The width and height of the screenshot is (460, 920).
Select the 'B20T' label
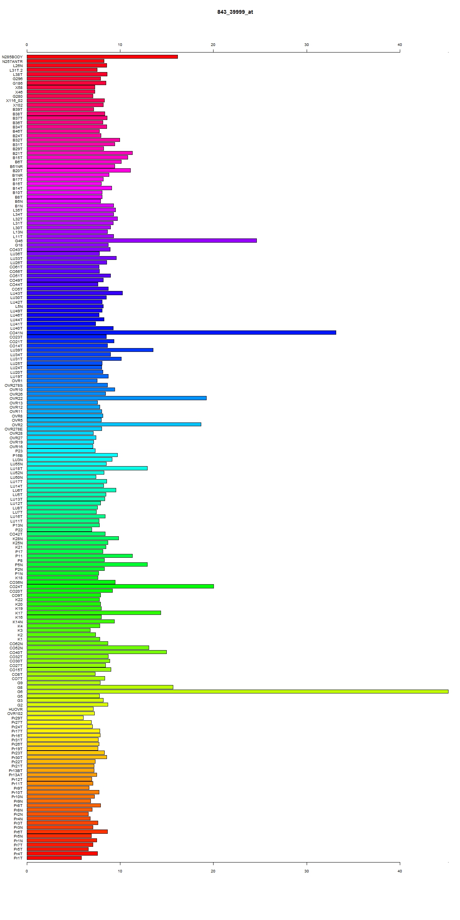(18, 171)
